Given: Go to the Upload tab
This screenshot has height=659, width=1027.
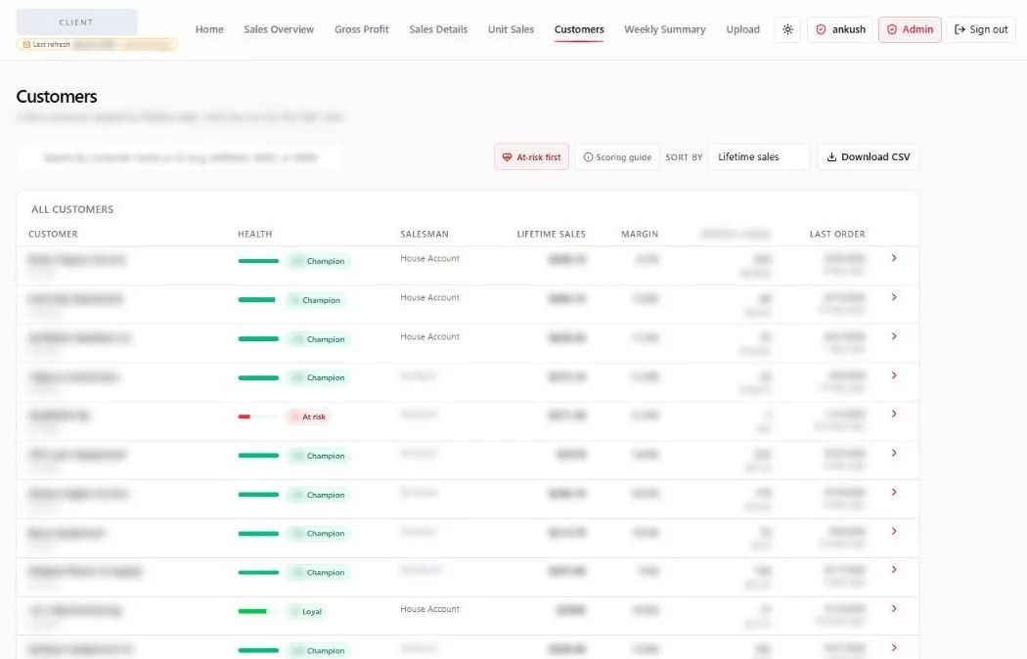Looking at the screenshot, I should (x=742, y=29).
